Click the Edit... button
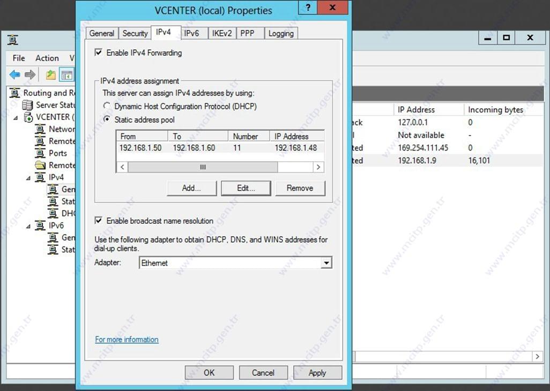550x391 pixels. pyautogui.click(x=246, y=188)
